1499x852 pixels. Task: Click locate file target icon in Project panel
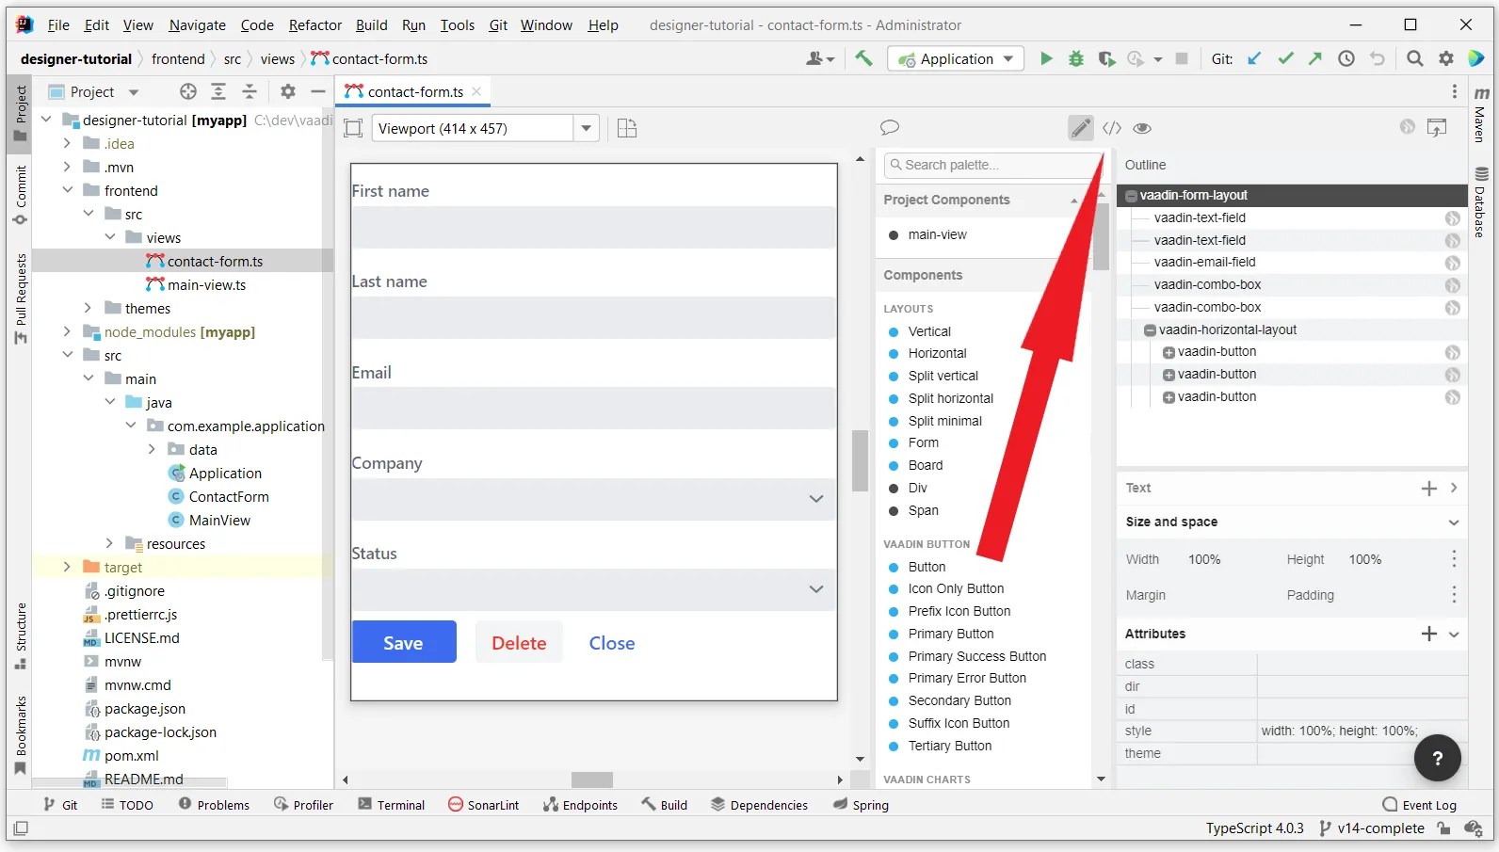pyautogui.click(x=188, y=91)
